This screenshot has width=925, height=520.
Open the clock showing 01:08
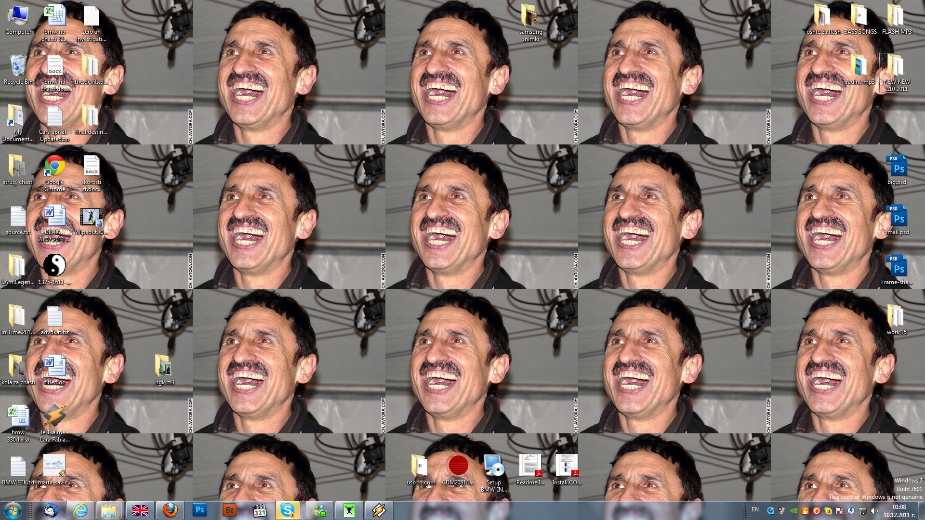[x=899, y=511]
